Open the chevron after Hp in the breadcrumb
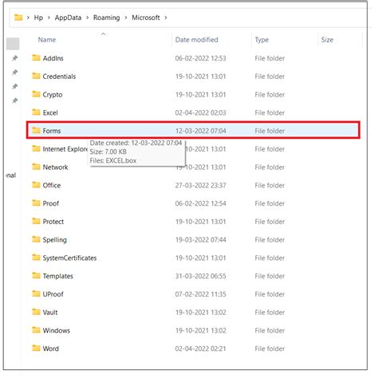378x378 pixels. pos(49,18)
